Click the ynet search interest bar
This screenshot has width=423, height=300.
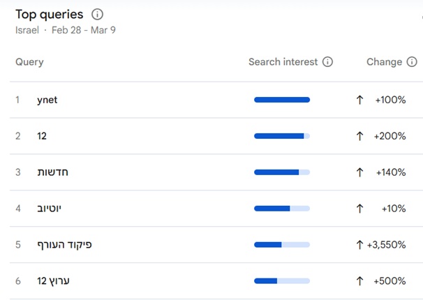coord(282,100)
